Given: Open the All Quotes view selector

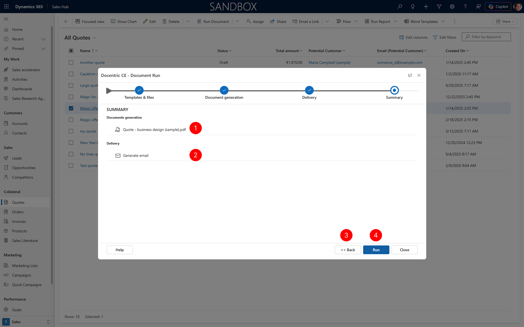Looking at the screenshot, I should pos(80,38).
